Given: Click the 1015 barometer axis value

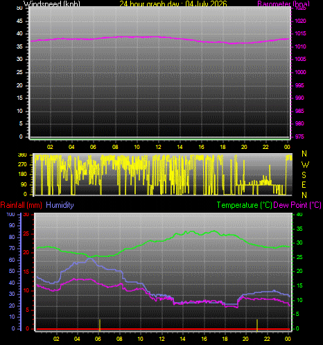Looking at the screenshot, I should [300, 33].
